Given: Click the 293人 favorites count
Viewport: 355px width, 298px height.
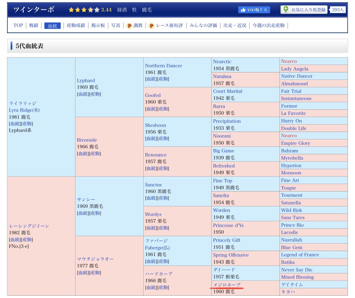Looking at the screenshot, I should [x=338, y=10].
